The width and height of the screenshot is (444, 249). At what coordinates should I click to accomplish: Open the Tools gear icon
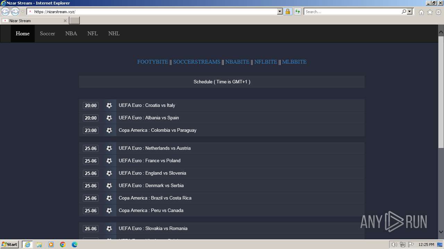coord(438,12)
